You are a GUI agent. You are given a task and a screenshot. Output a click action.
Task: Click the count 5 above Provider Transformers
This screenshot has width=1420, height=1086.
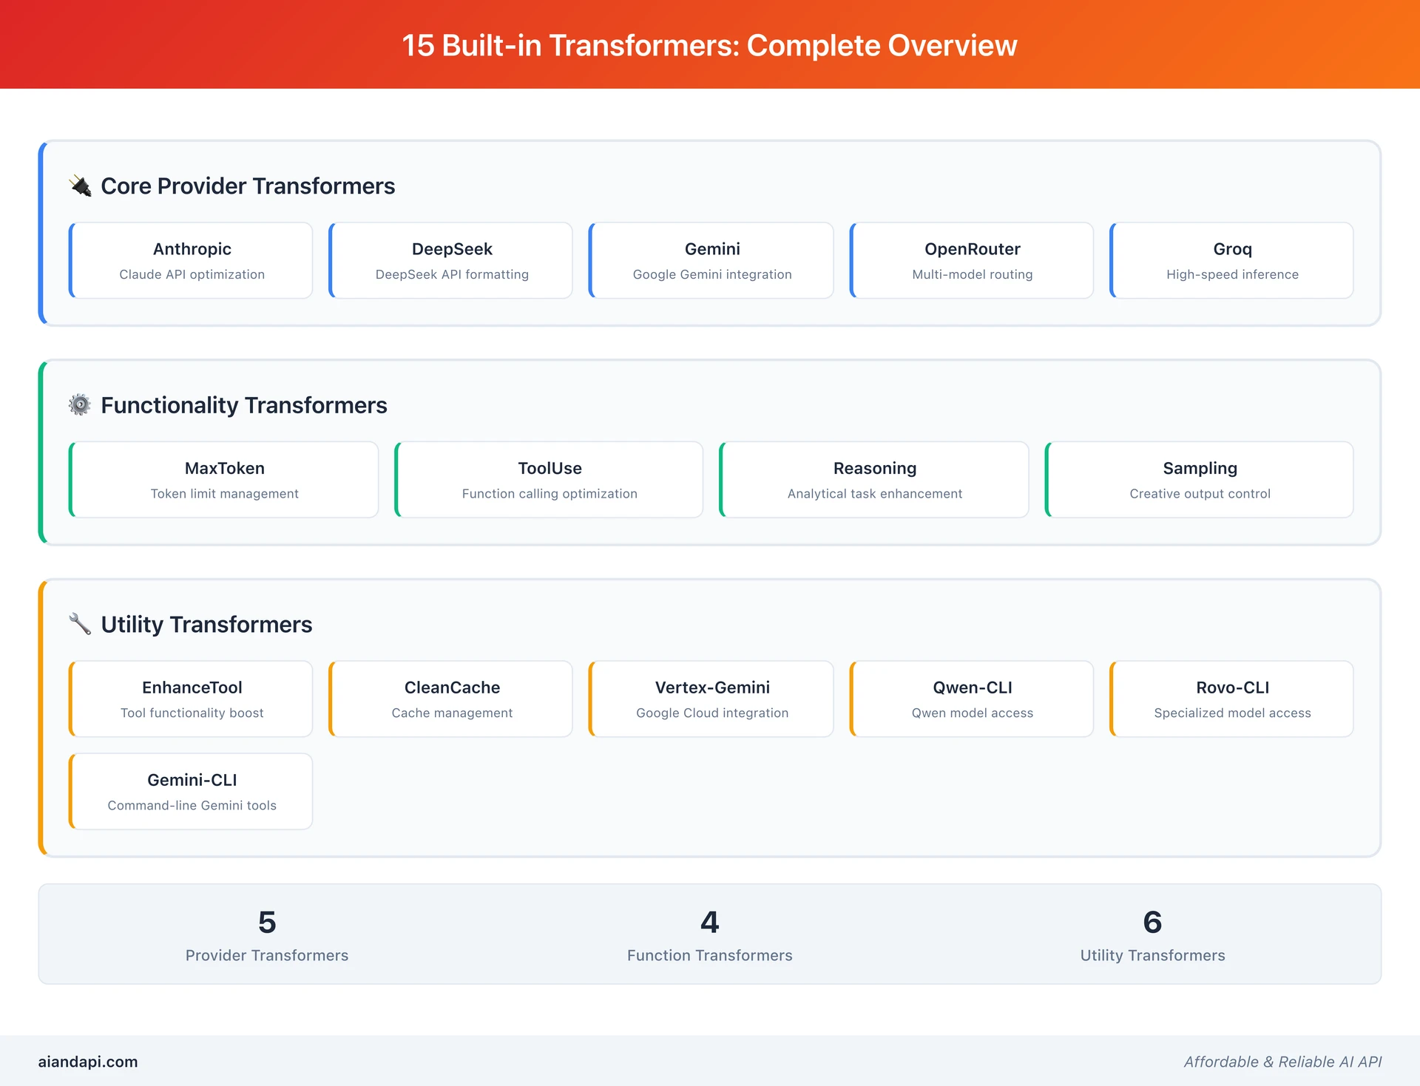coord(267,922)
